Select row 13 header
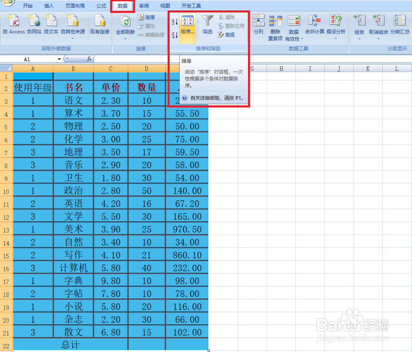The height and width of the screenshot is (352, 412). point(6,229)
